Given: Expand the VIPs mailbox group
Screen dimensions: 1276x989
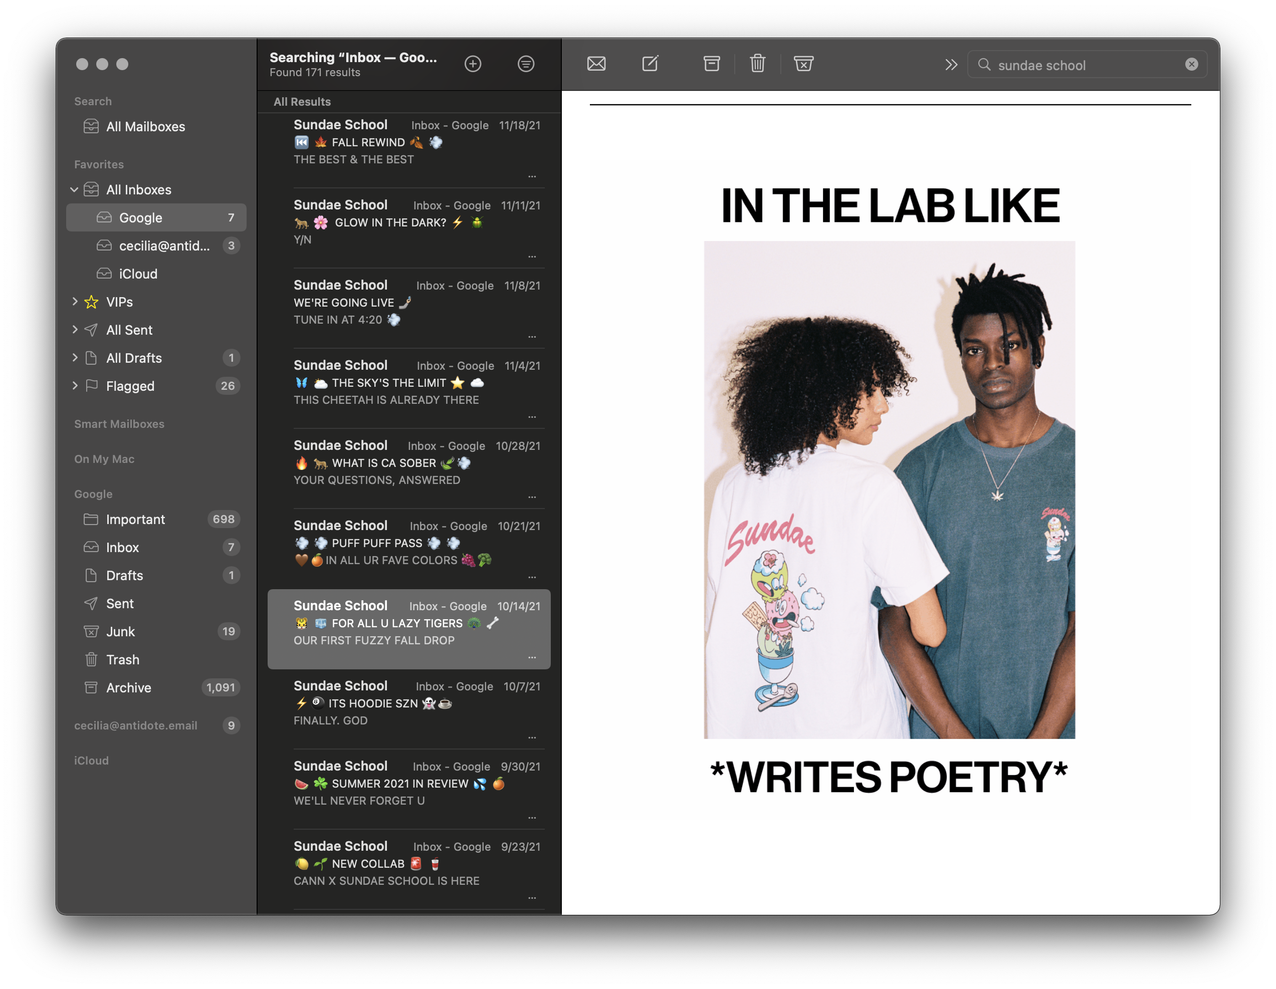Looking at the screenshot, I should pos(74,302).
